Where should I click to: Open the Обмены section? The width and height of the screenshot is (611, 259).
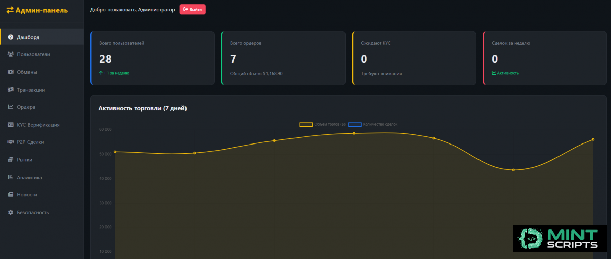pos(42,72)
